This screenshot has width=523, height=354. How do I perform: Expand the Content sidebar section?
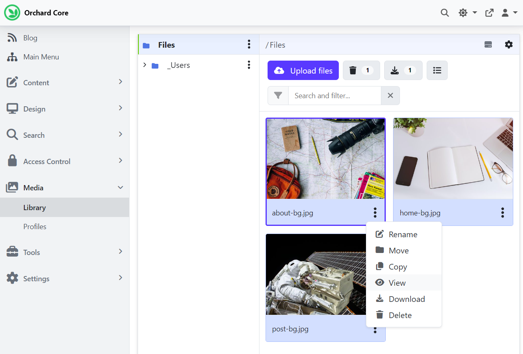pyautogui.click(x=65, y=82)
